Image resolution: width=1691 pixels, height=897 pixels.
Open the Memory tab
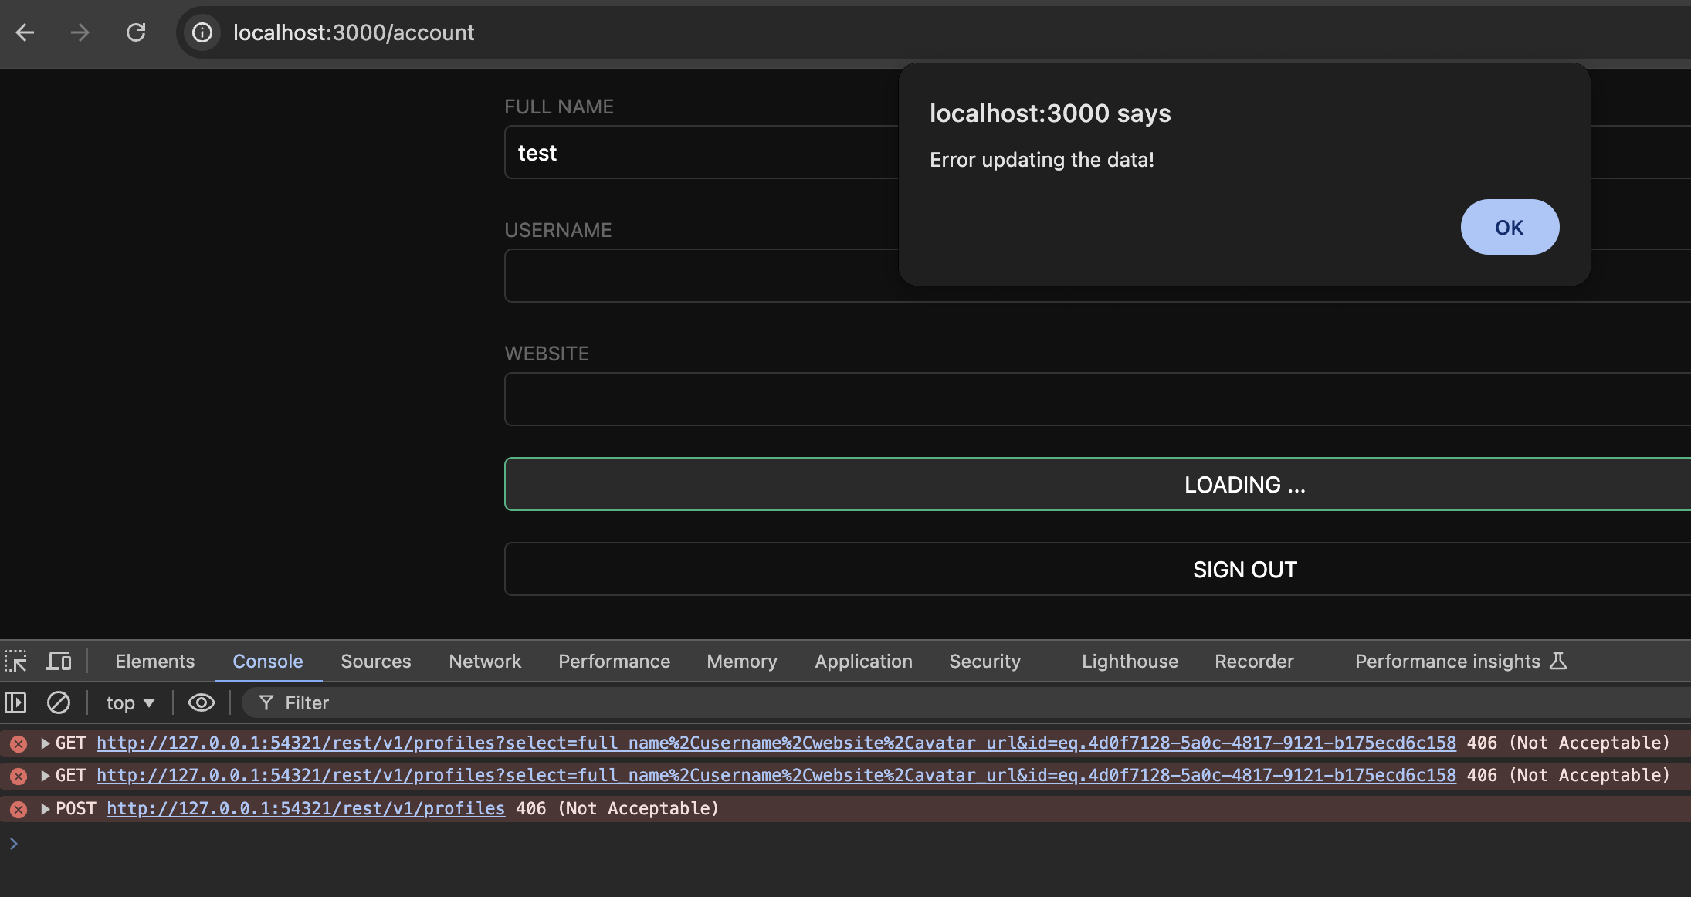(x=742, y=661)
